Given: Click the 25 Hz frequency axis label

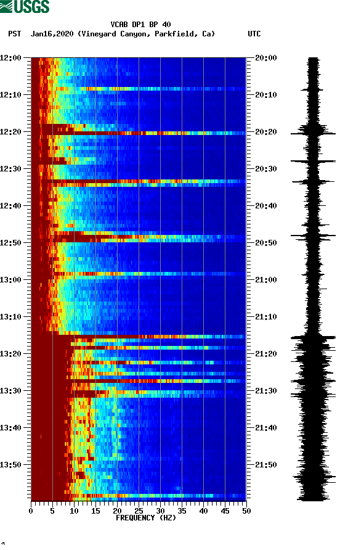Looking at the screenshot, I should tap(139, 511).
